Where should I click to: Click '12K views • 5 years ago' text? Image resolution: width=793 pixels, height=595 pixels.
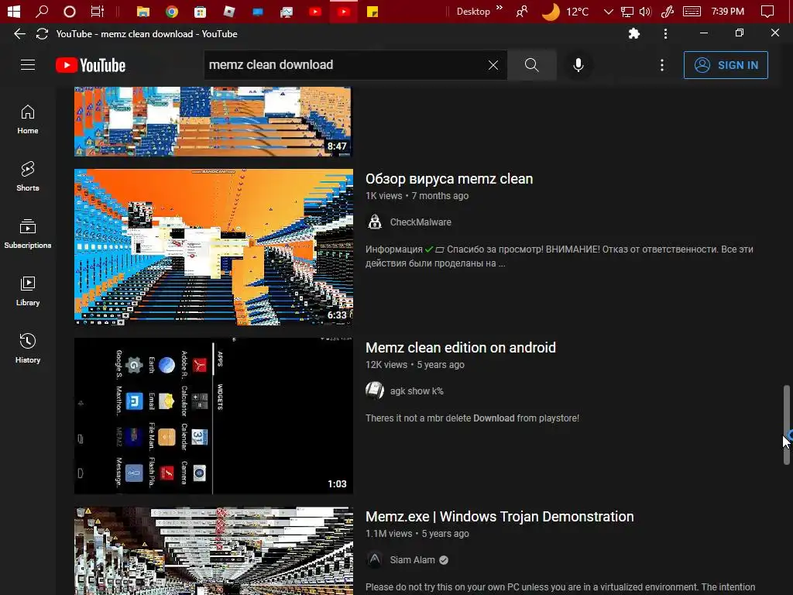click(x=415, y=365)
